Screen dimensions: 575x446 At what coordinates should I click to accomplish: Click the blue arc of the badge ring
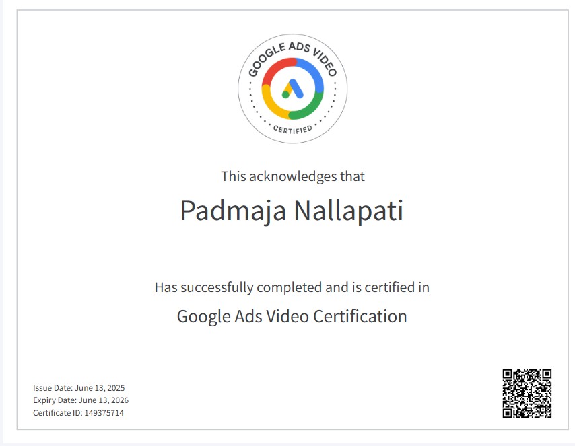click(x=313, y=73)
